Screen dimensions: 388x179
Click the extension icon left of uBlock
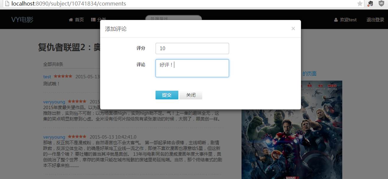tap(370, 4)
